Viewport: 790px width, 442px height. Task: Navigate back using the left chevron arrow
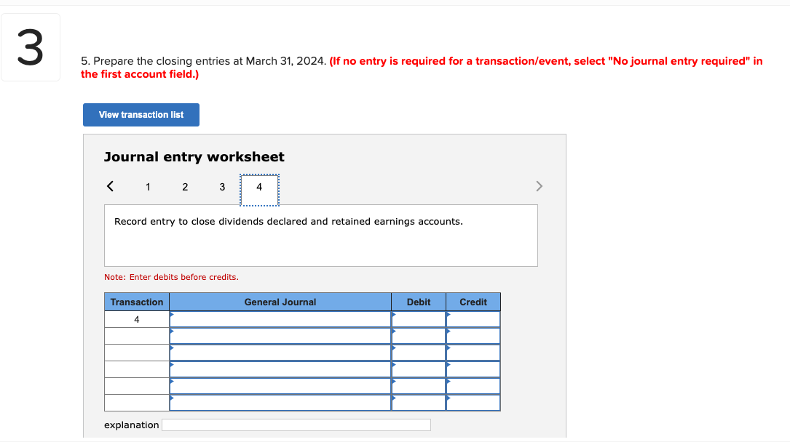[110, 186]
